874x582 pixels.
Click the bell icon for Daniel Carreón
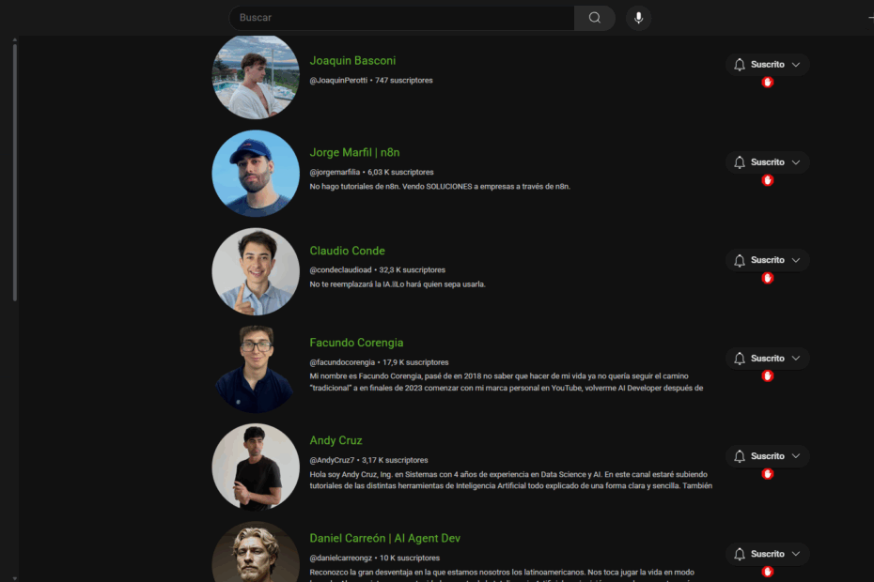coord(739,554)
